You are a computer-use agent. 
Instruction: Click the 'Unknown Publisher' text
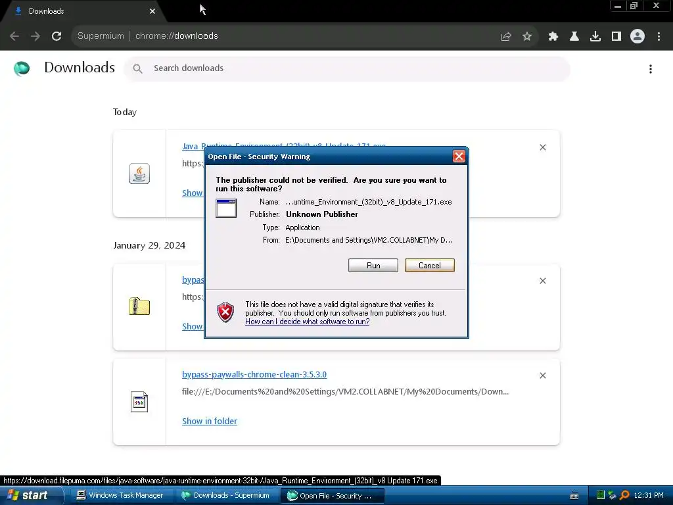[321, 214]
